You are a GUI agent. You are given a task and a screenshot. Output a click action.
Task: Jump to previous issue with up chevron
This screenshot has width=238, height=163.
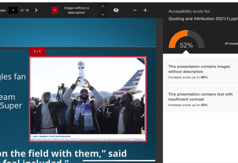click(x=103, y=6)
